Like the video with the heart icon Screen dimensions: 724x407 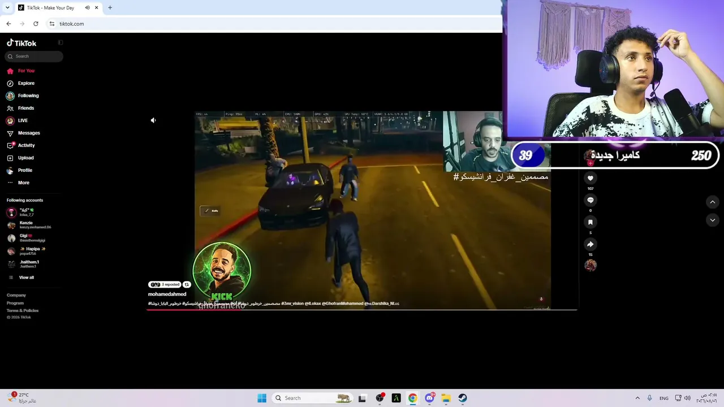coord(591,178)
